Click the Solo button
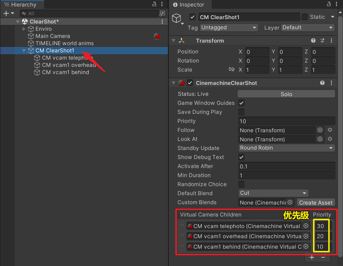The width and height of the screenshot is (343, 266). (286, 94)
